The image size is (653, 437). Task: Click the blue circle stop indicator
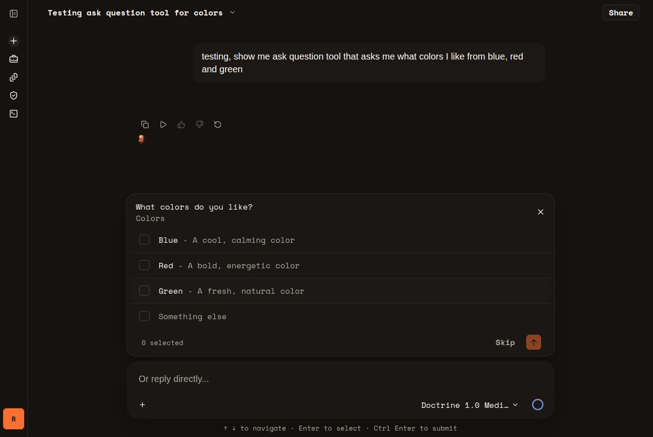[x=537, y=405]
